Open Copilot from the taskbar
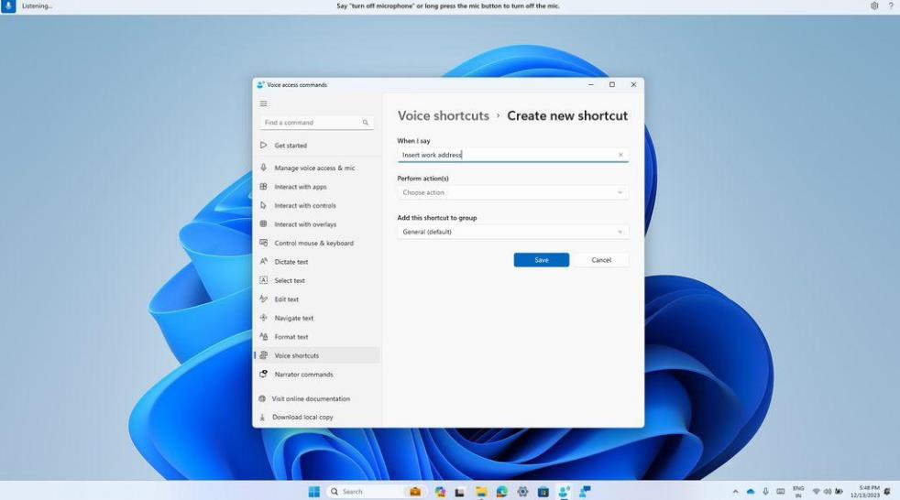Viewport: 900px width, 500px height. [440, 492]
